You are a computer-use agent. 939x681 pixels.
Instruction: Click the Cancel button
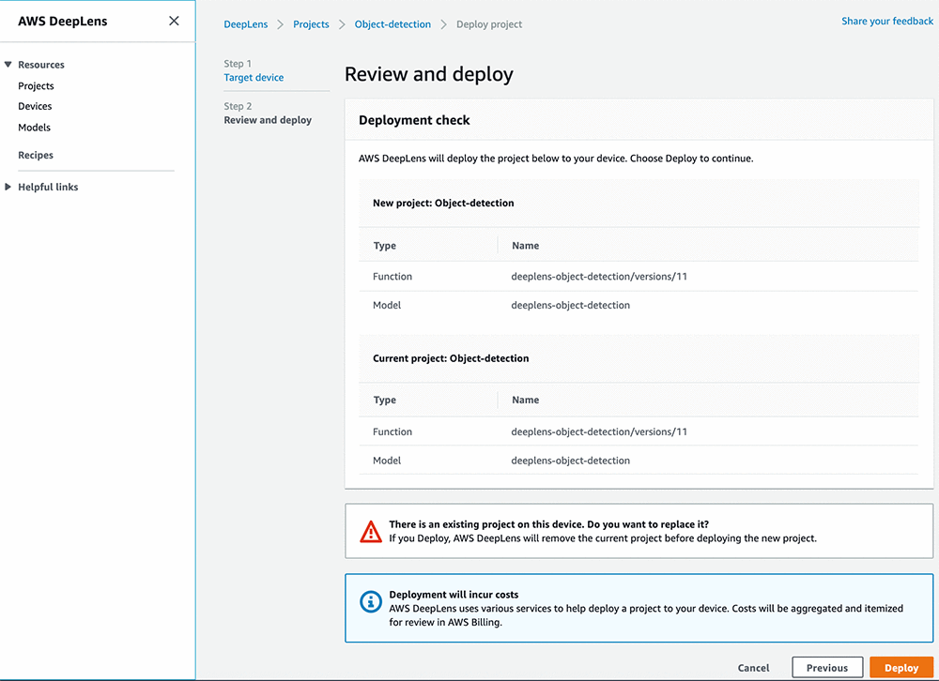click(753, 667)
